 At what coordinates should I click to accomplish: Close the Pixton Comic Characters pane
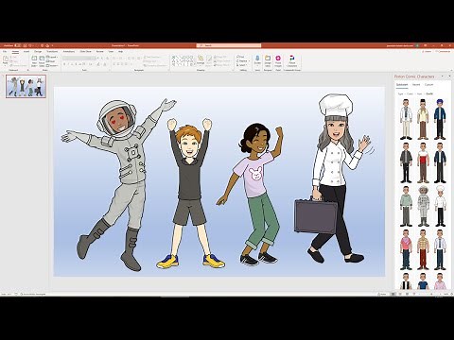tap(449, 76)
